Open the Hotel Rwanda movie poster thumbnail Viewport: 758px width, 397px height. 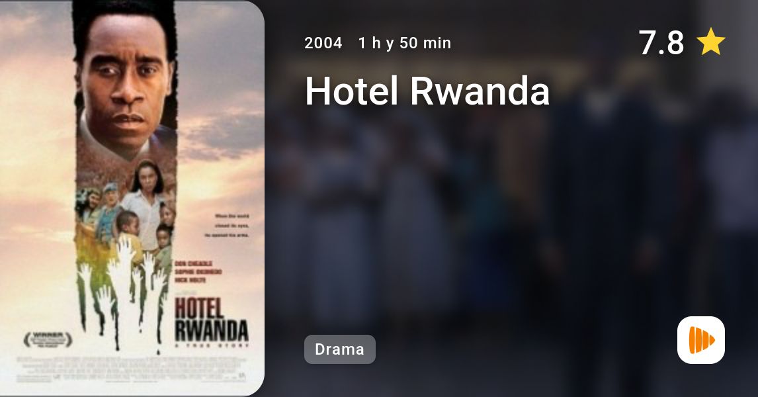(x=132, y=198)
